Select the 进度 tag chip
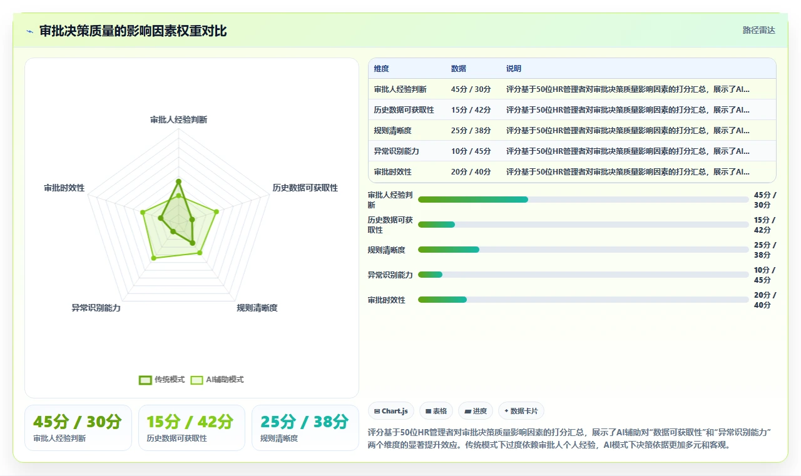This screenshot has height=476, width=801. 476,411
